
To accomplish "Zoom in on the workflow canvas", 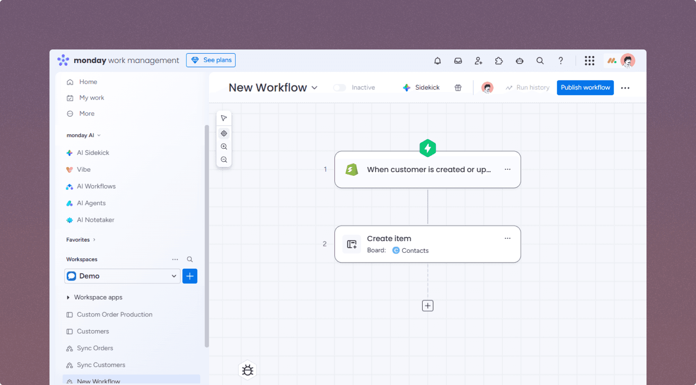I will click(x=224, y=147).
